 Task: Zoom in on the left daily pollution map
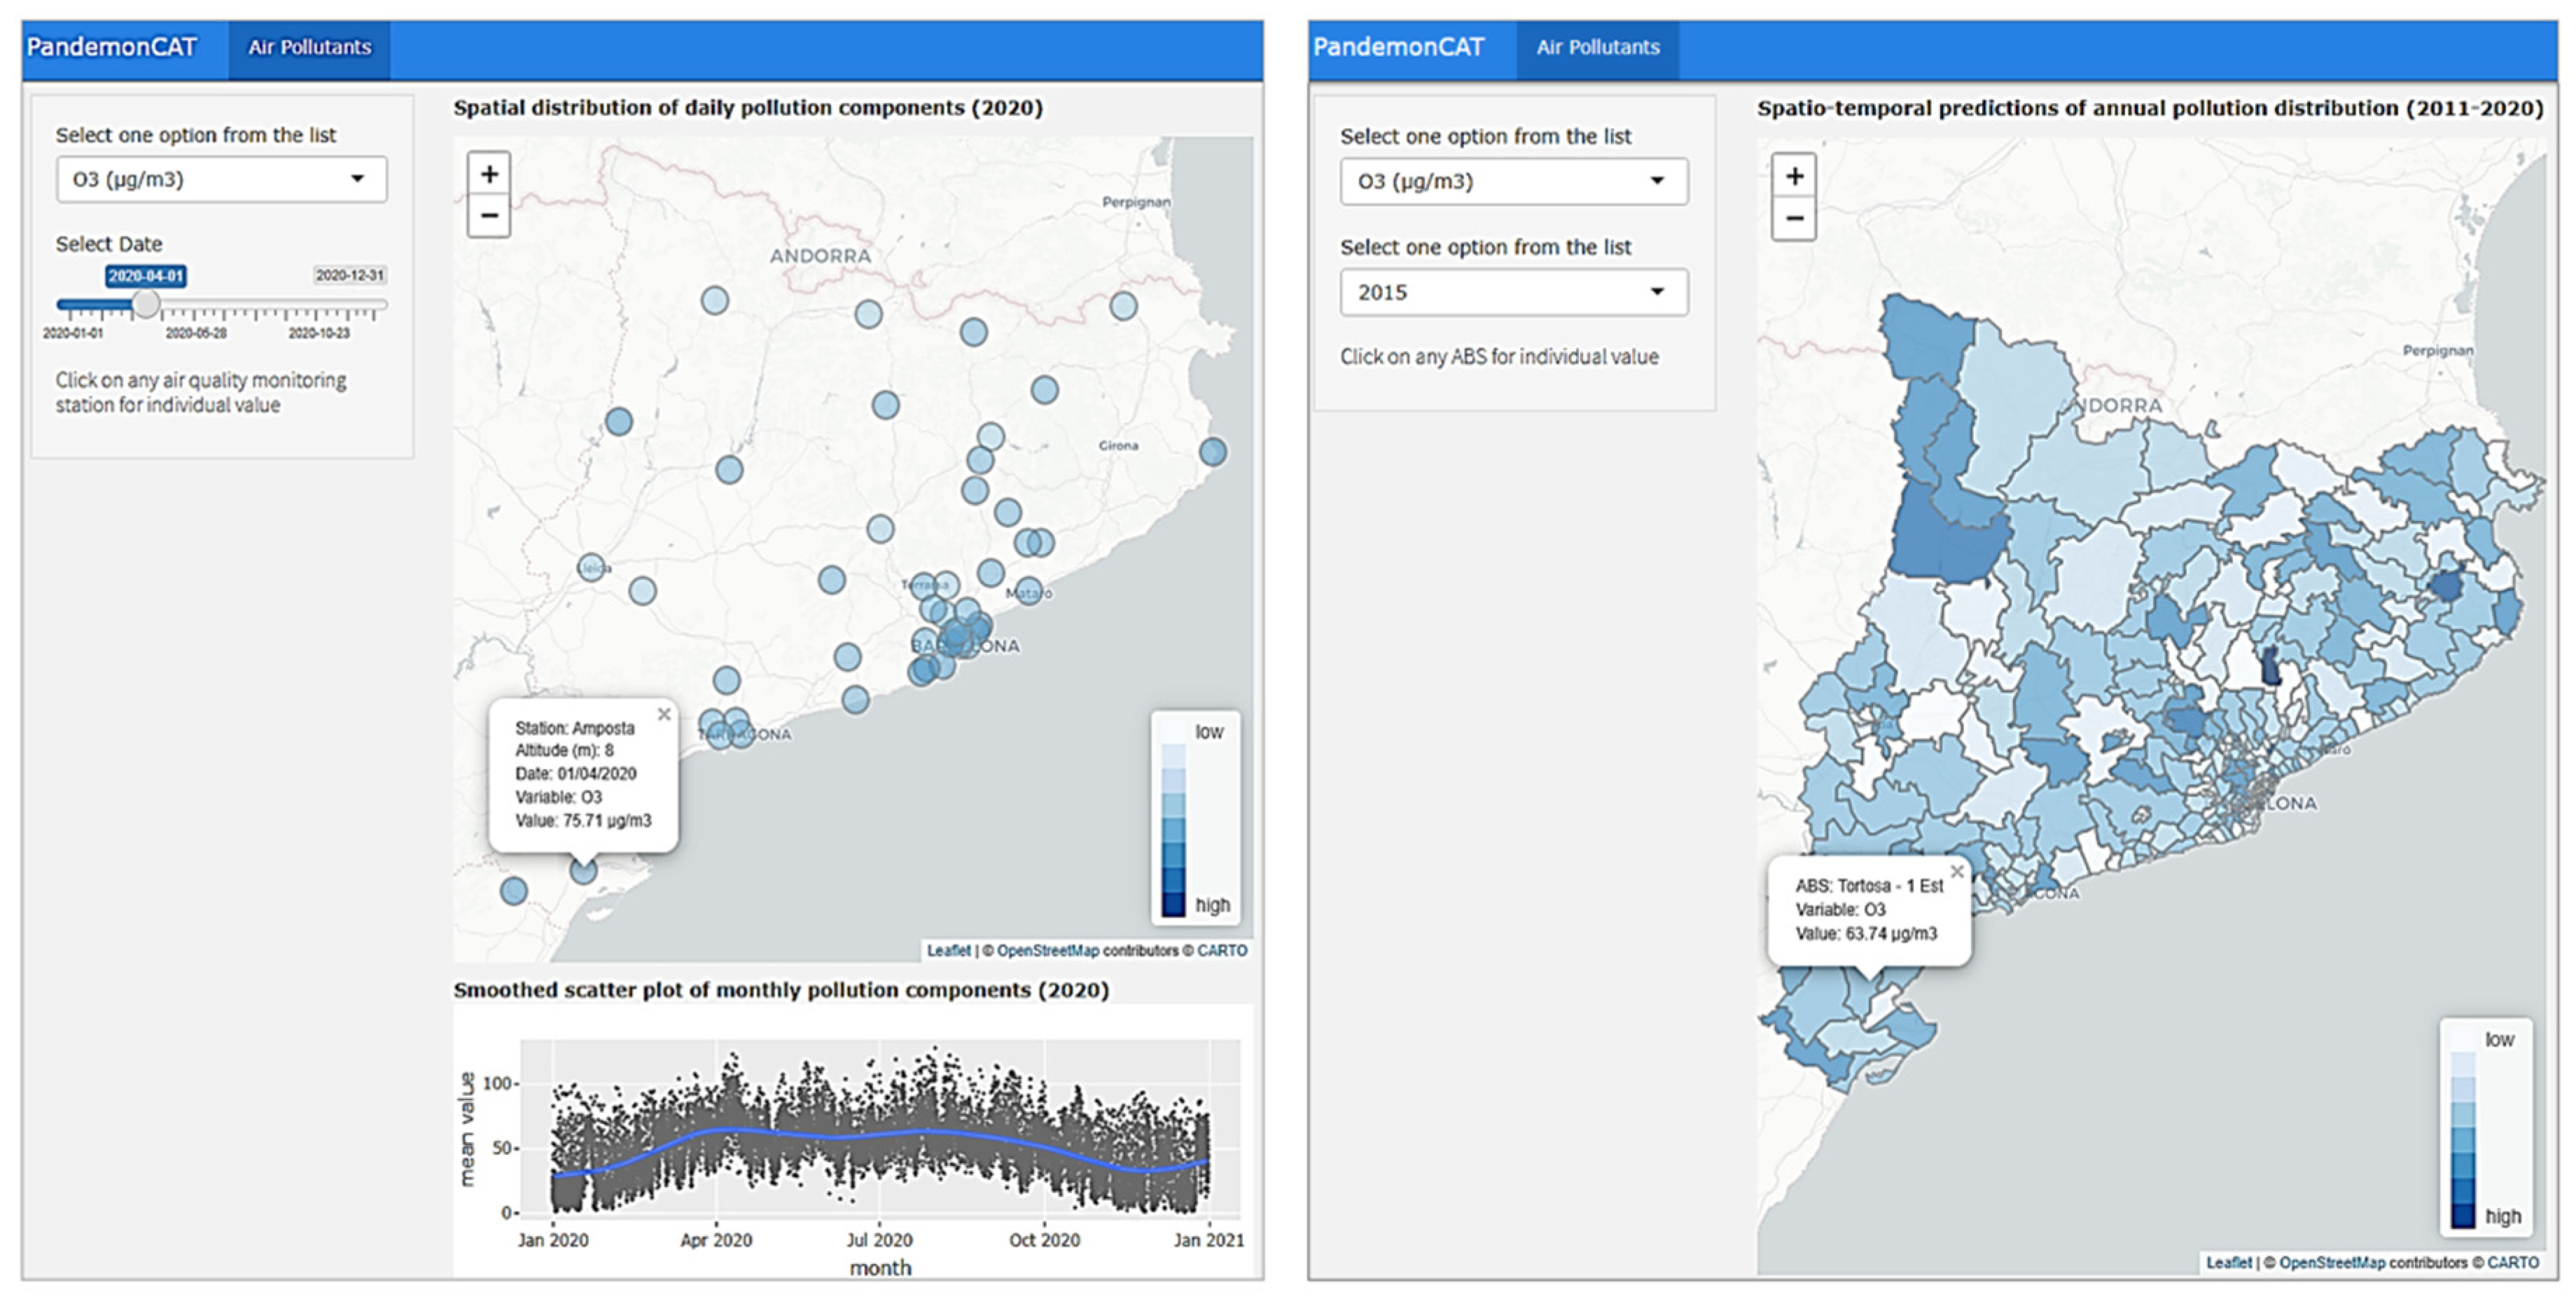click(489, 175)
